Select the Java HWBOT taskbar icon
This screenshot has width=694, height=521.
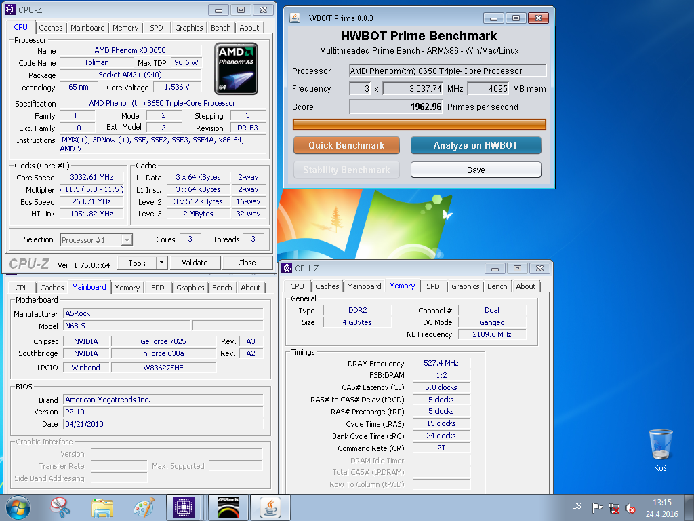tap(270, 507)
